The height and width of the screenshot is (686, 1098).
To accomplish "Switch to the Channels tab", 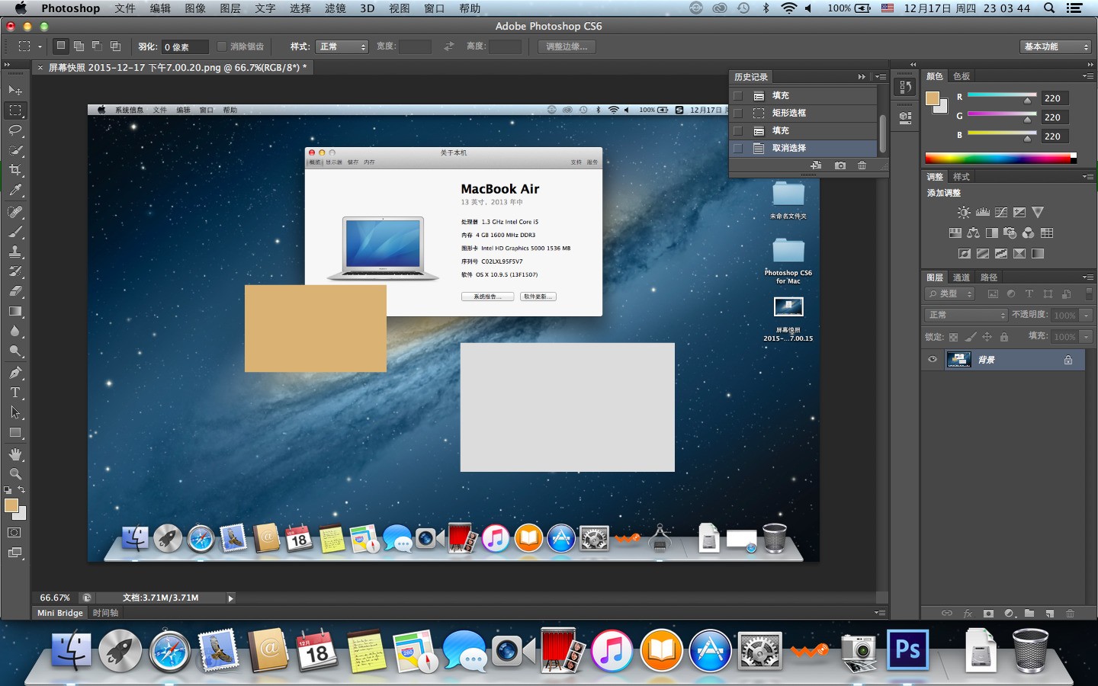I will 962,277.
